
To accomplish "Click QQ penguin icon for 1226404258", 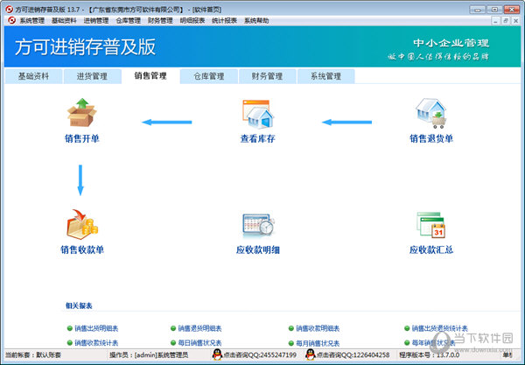I will click(311, 354).
